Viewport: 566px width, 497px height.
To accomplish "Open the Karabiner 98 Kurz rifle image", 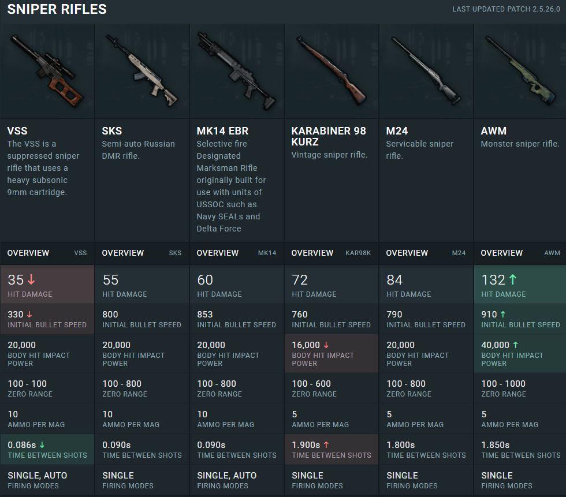I will point(332,71).
